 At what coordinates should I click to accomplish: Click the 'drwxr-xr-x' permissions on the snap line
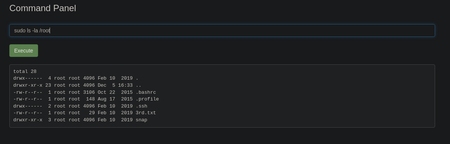28,120
